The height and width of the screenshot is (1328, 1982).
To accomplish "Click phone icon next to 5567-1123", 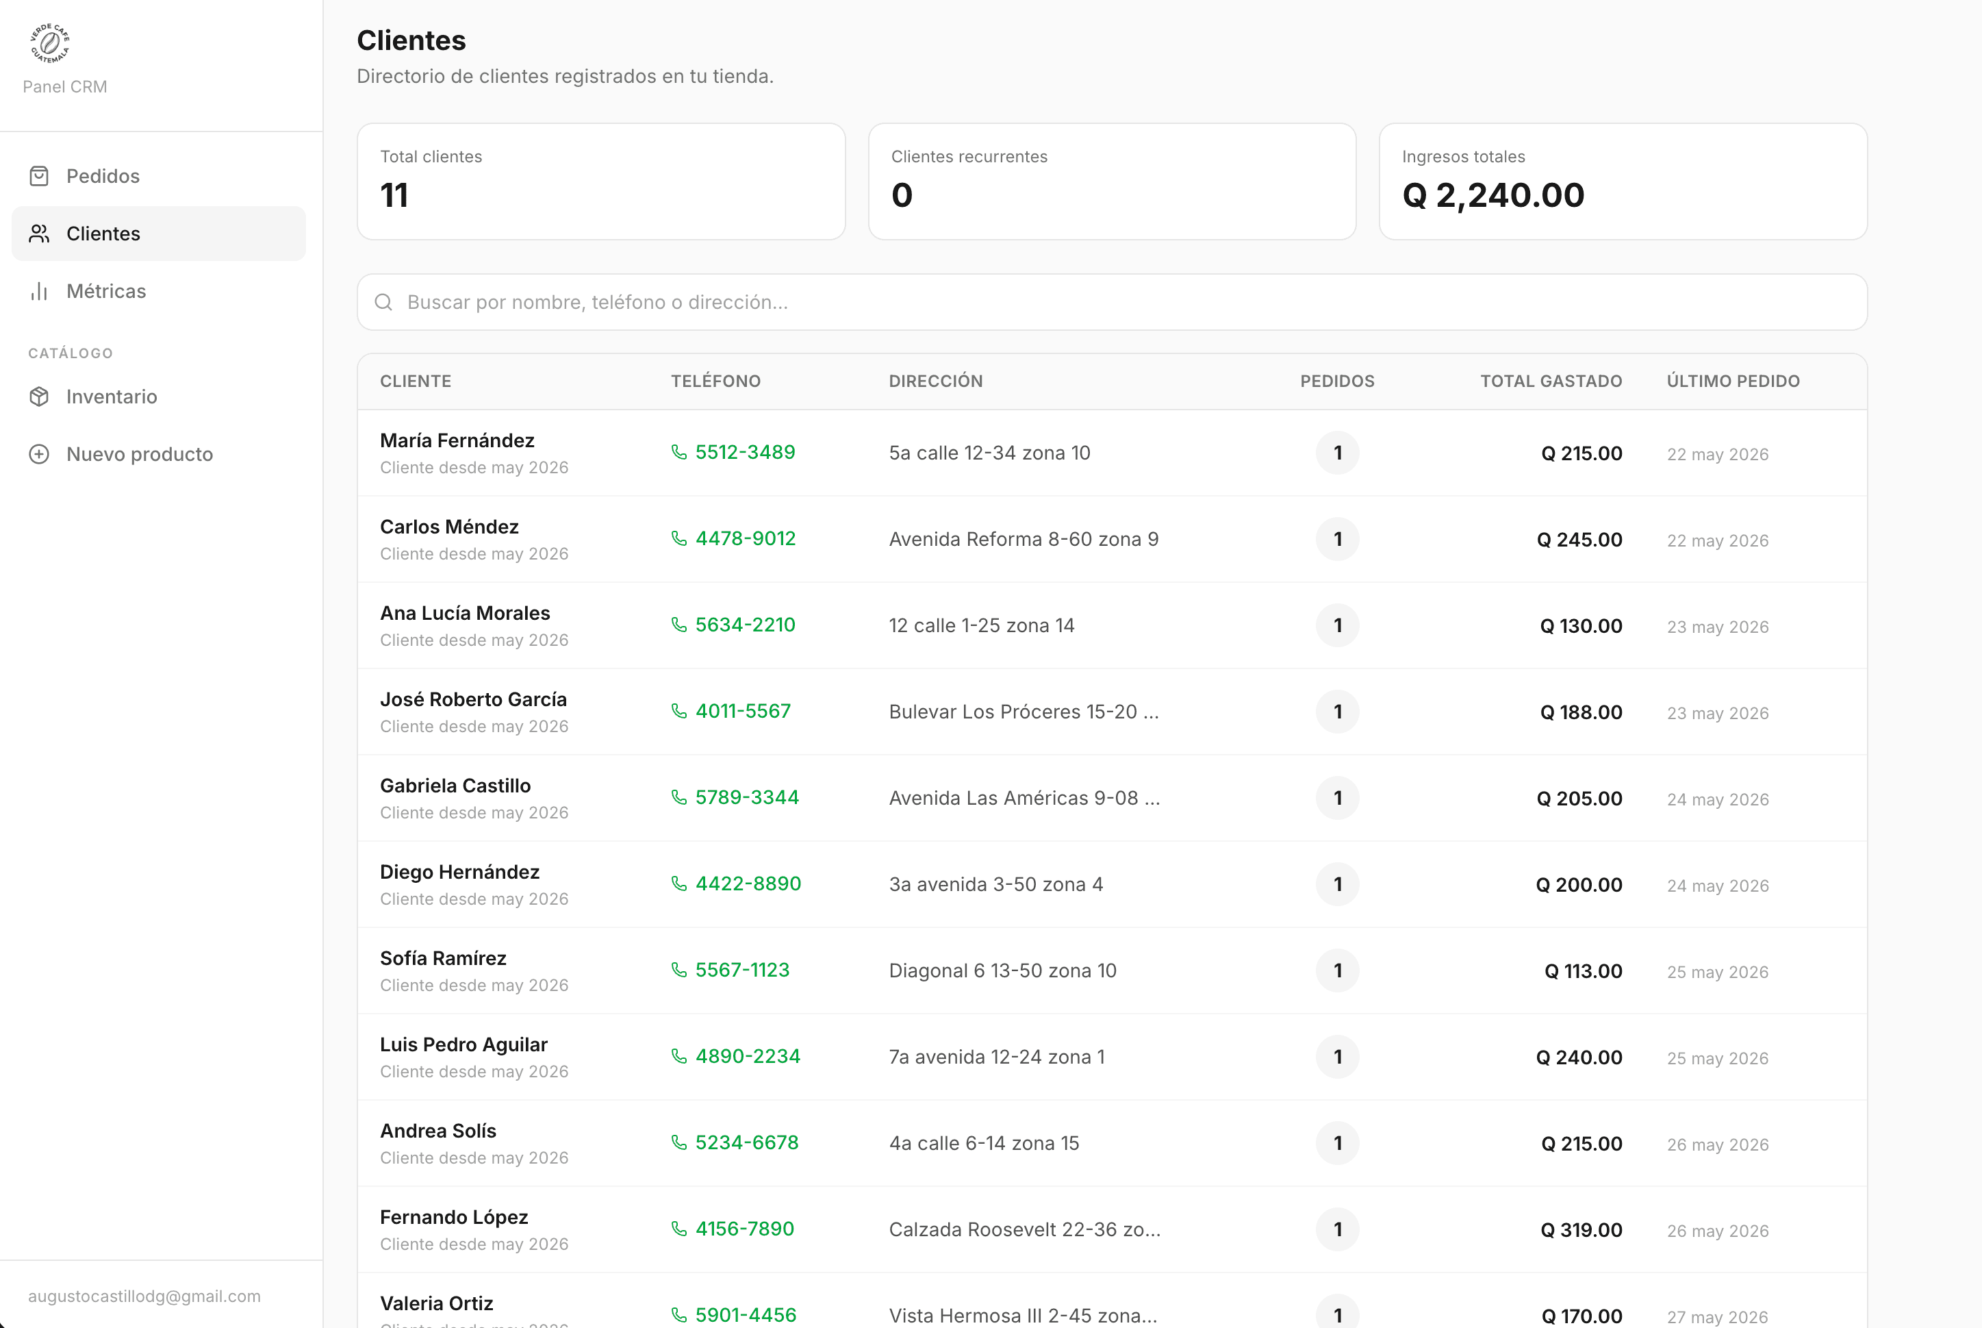I will click(x=679, y=970).
